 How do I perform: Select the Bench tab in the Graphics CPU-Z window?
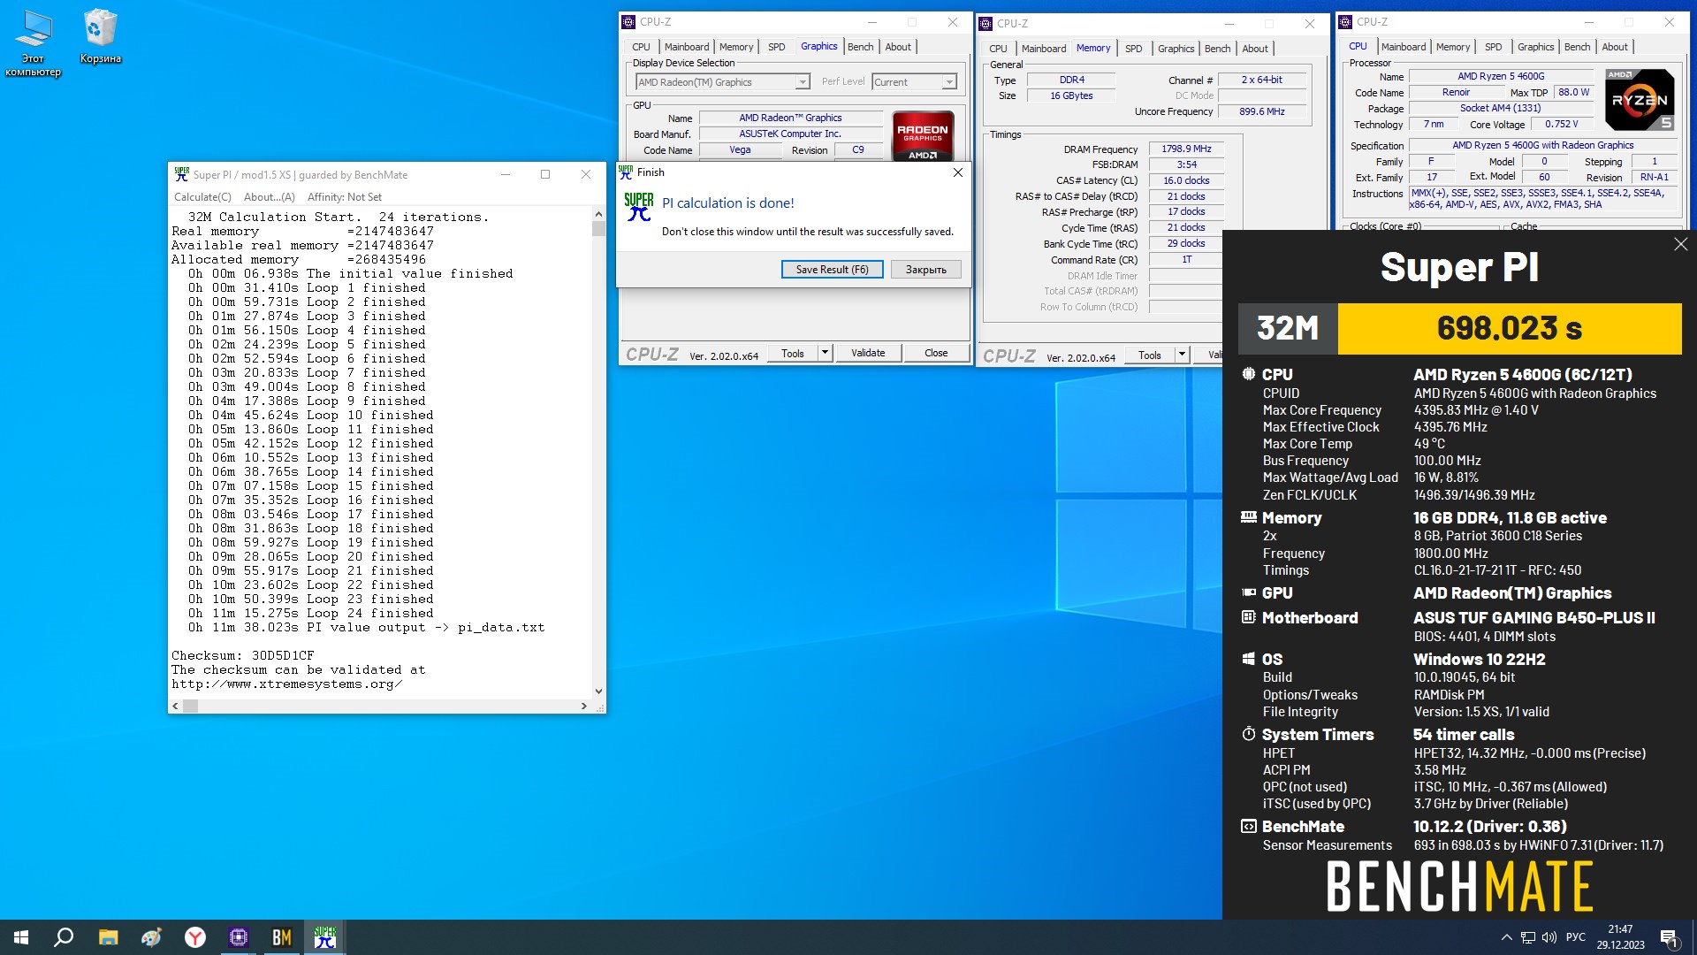pos(860,47)
